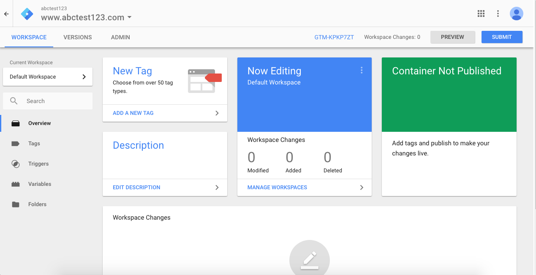Select Overview in the sidebar
The height and width of the screenshot is (275, 536).
[x=40, y=123]
